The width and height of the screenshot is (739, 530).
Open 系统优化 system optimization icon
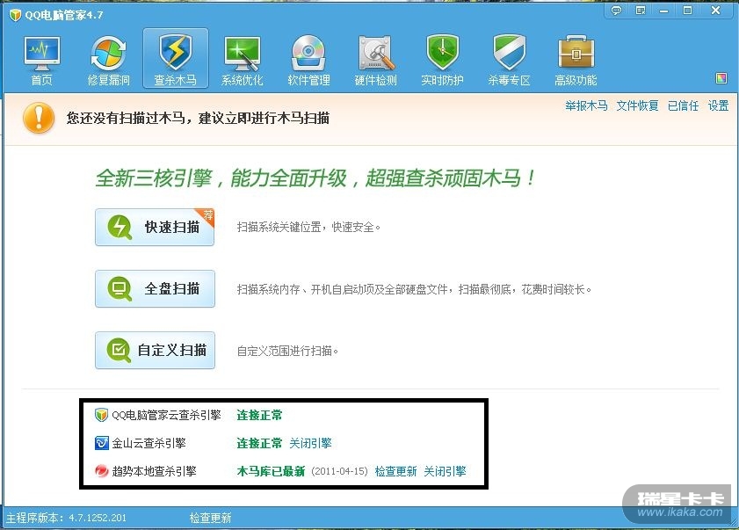pyautogui.click(x=243, y=60)
